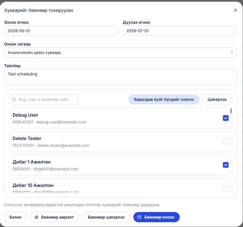Click the Бөөнөөр цэвэрлэх button
Screen dimensions: 243x227
(106, 217)
